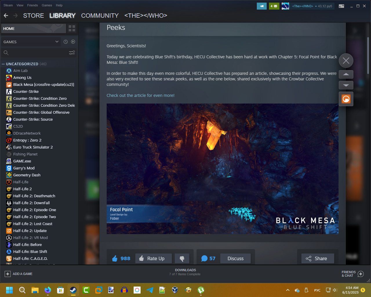This screenshot has height=297, width=371.
Task: Switch to the COMMUNITY tab
Action: coord(100,16)
